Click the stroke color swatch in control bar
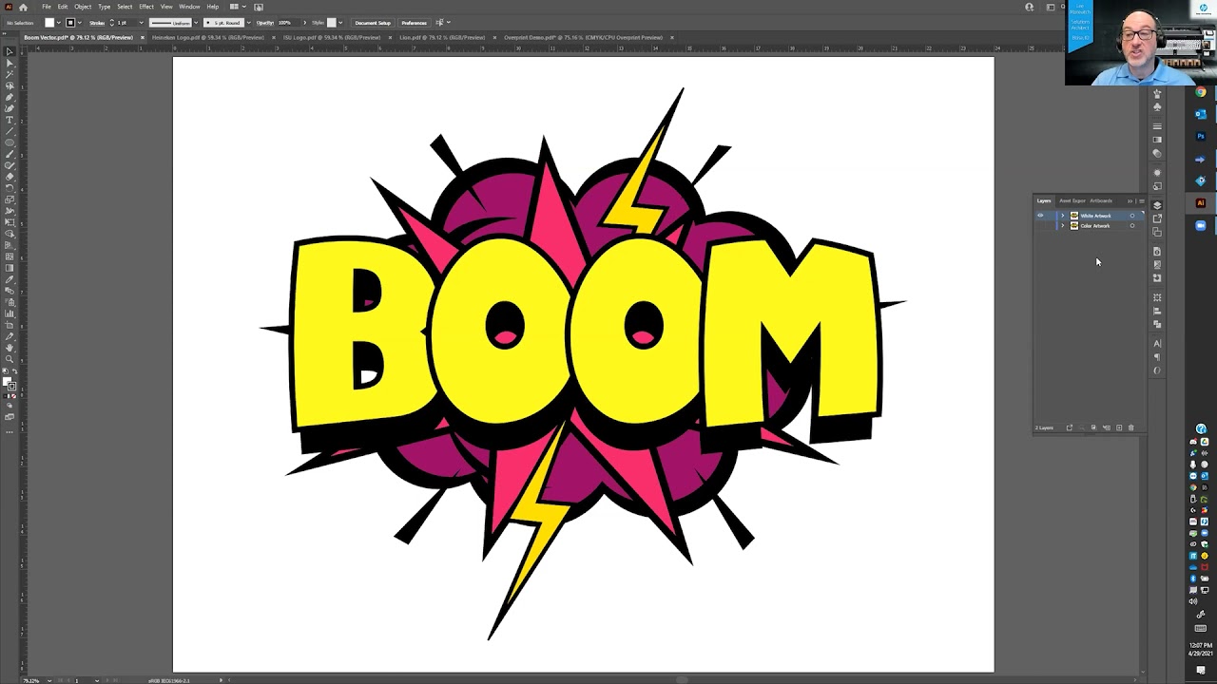 (x=70, y=22)
